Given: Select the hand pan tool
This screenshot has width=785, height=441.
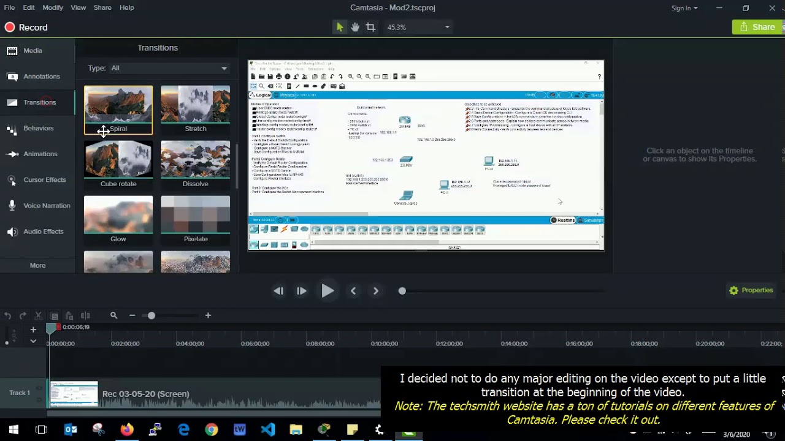Looking at the screenshot, I should (x=355, y=27).
